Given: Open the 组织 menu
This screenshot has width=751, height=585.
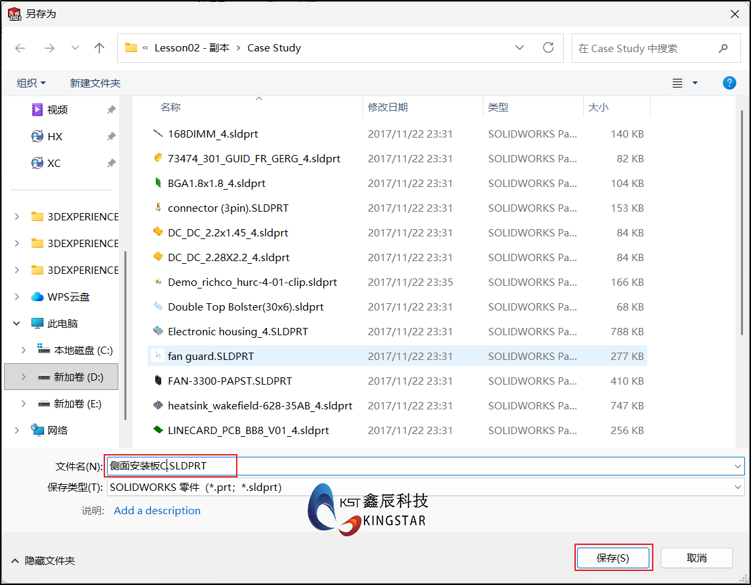Looking at the screenshot, I should click(x=31, y=83).
